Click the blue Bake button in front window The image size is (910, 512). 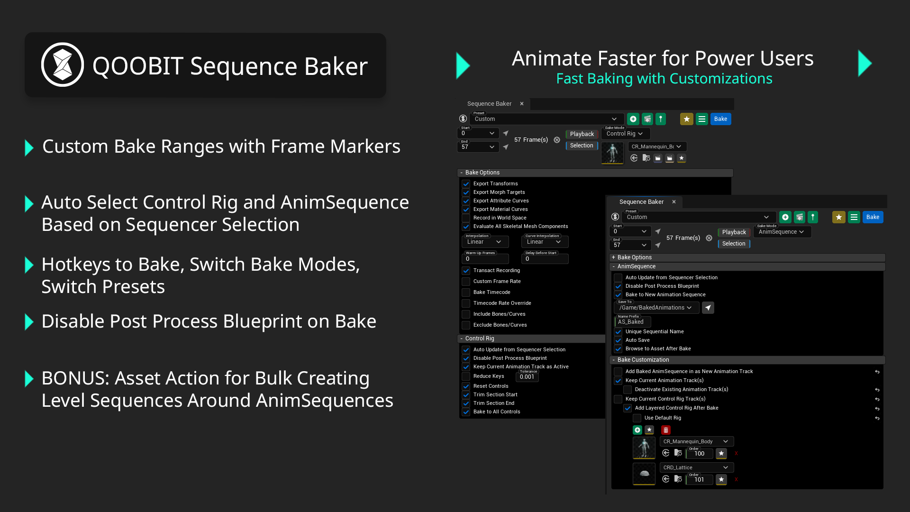point(873,217)
